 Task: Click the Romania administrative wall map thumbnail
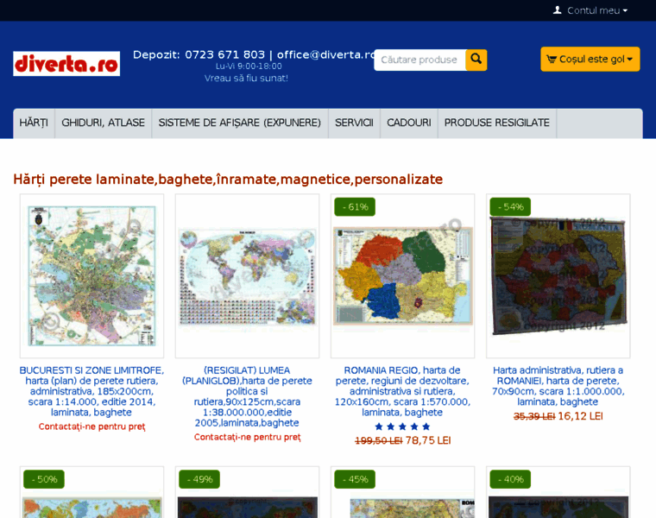558,275
